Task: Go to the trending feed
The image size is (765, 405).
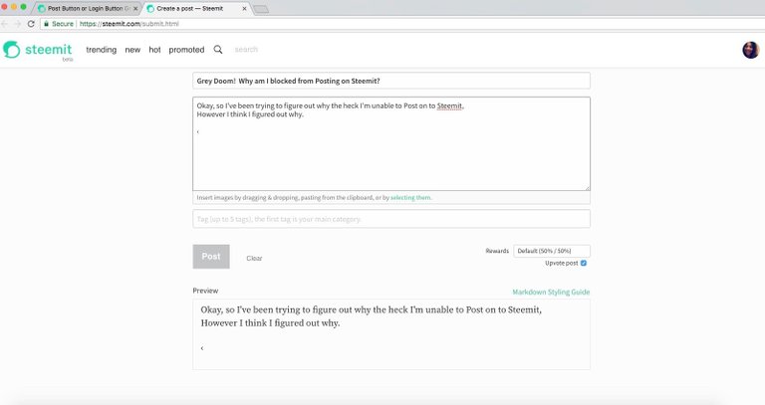Action: click(101, 50)
